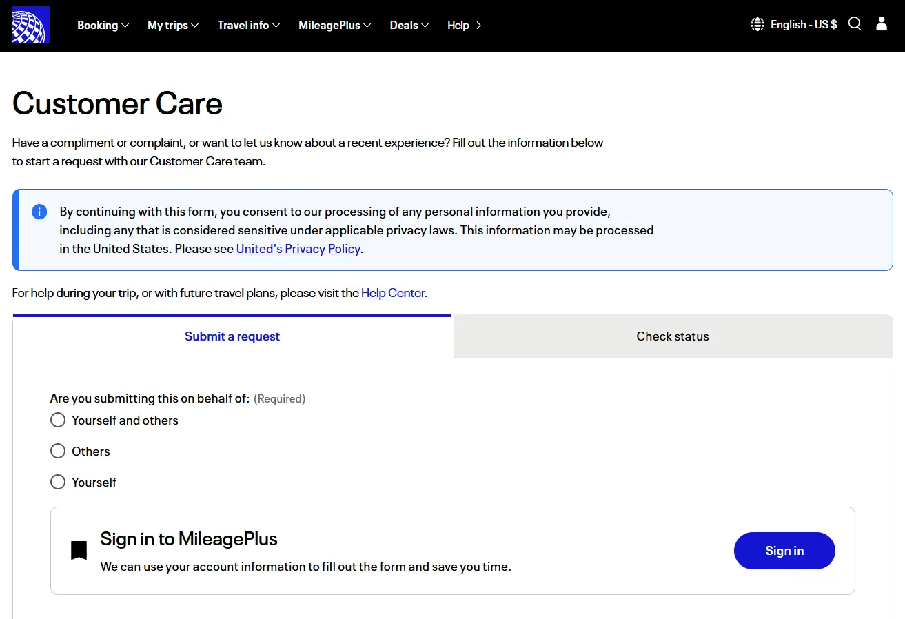The height and width of the screenshot is (619, 905).
Task: Open the Help Center link
Action: tap(393, 293)
